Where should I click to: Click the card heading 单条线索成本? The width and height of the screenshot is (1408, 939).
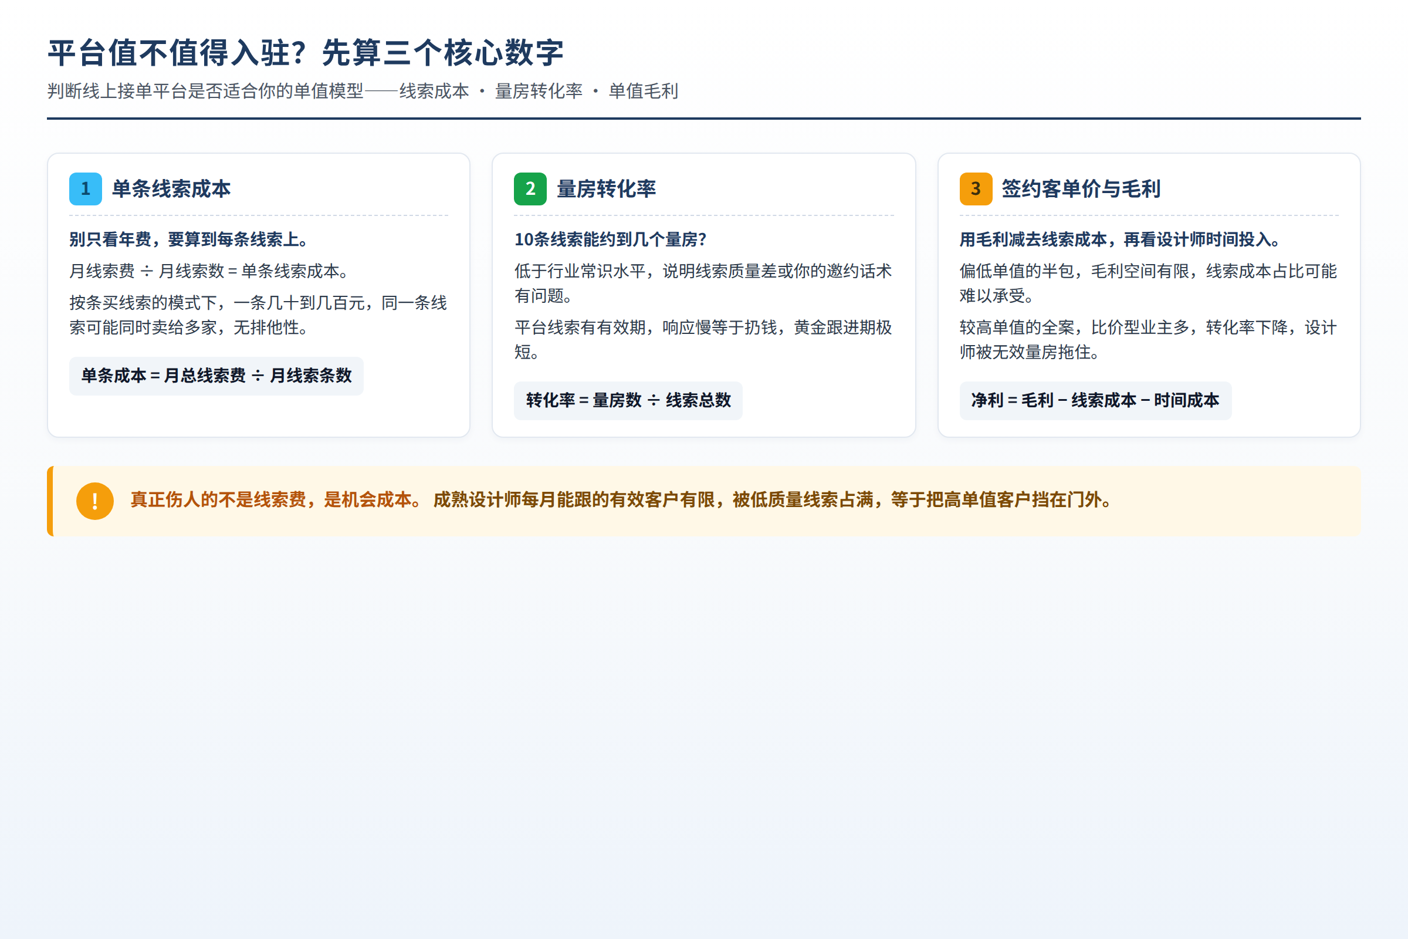tap(171, 189)
